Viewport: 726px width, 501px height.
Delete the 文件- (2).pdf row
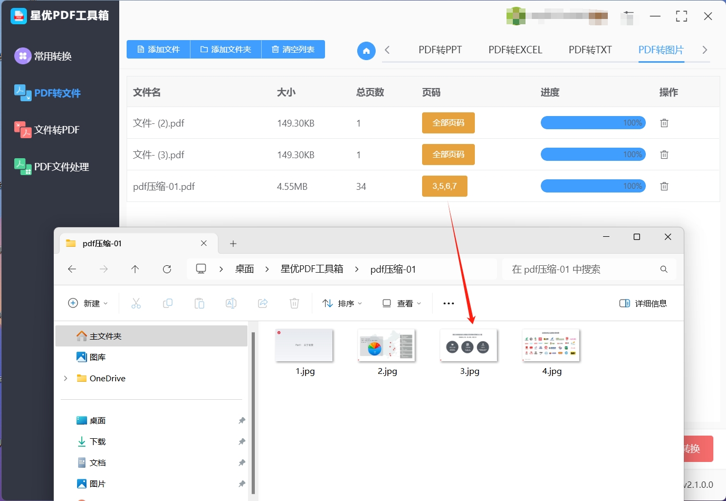point(664,123)
